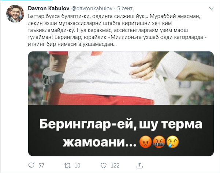Open Davron Kabulov profile avatar
220x173 pixels.
point(15,14)
